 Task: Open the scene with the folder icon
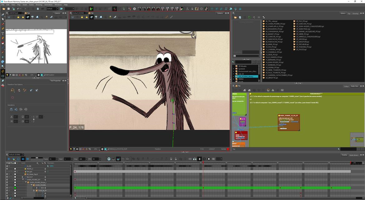pos(4,9)
